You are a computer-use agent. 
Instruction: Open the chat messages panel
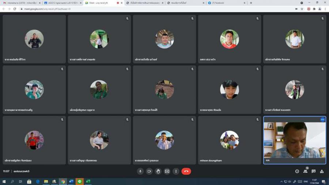[x=314, y=171]
